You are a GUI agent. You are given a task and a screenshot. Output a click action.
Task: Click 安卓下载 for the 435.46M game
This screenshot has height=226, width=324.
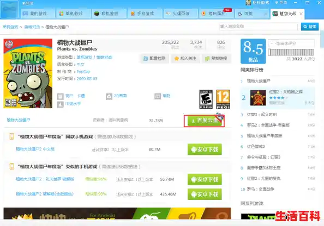[205, 194]
